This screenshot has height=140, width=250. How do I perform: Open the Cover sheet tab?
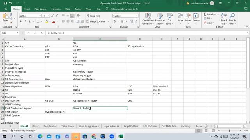click(x=36, y=126)
